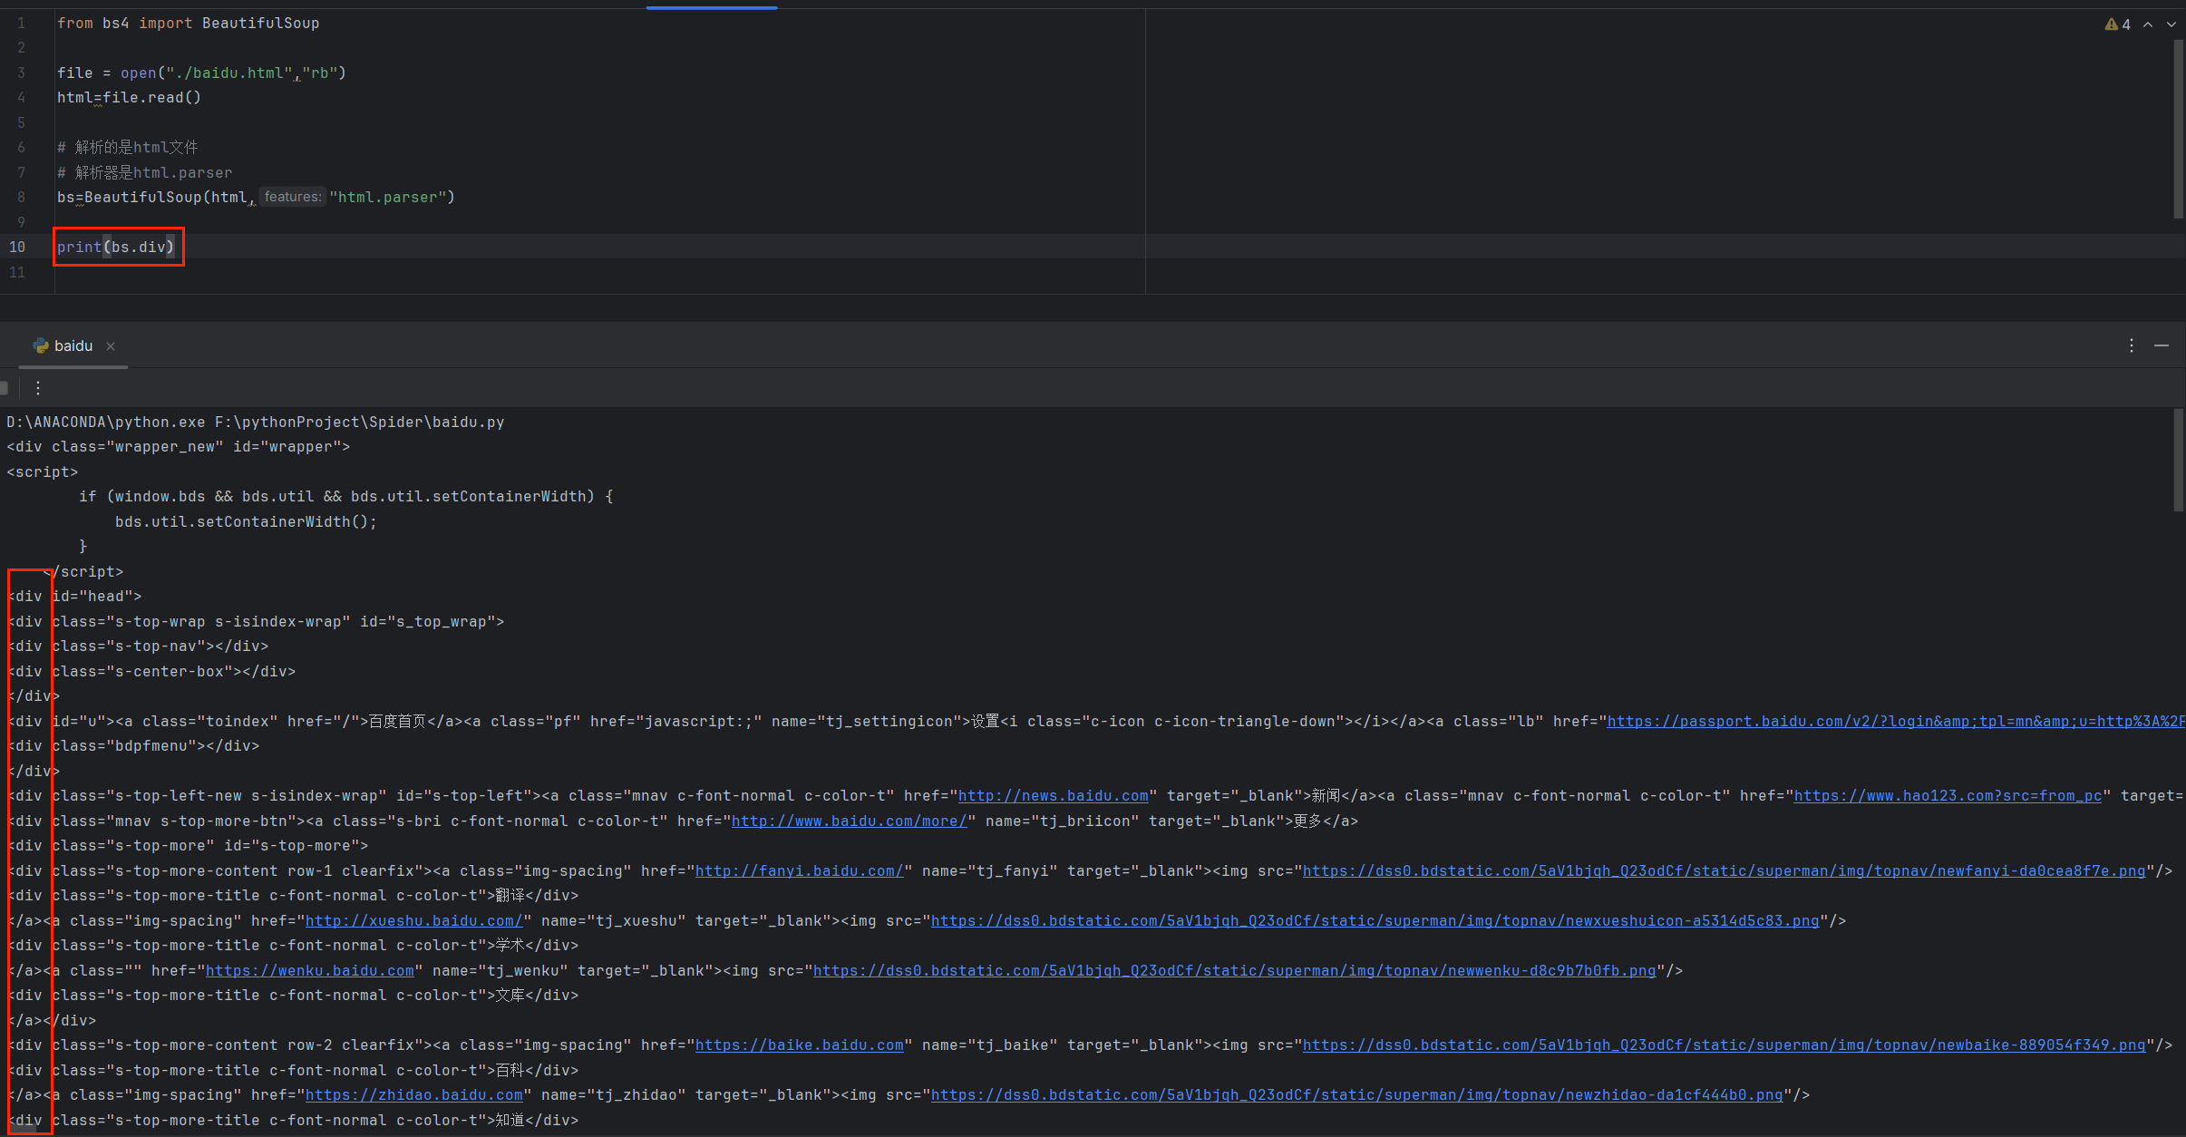Image resolution: width=2186 pixels, height=1137 pixels.
Task: Close the baidu run tab
Action: click(111, 346)
